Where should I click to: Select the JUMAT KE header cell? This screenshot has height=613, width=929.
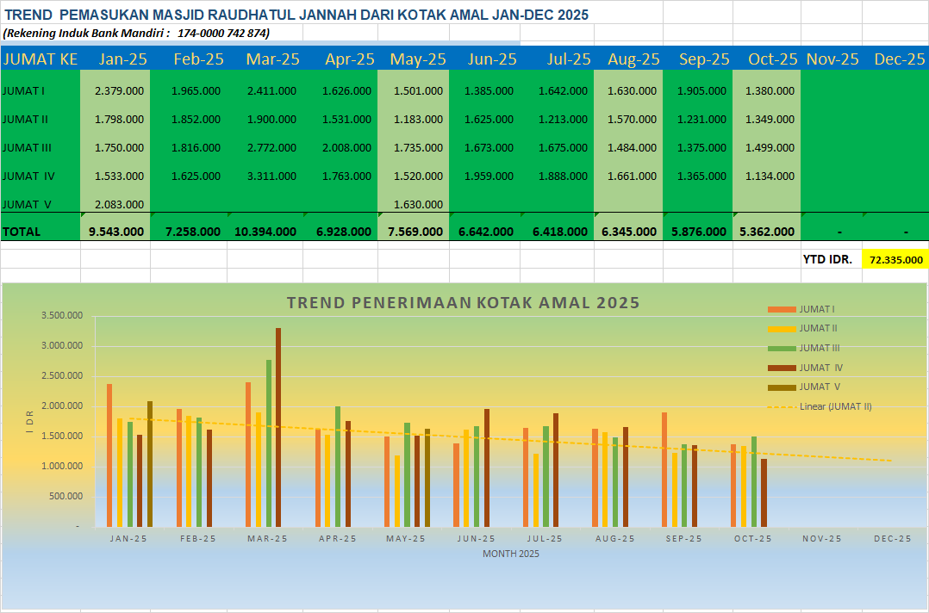click(40, 59)
